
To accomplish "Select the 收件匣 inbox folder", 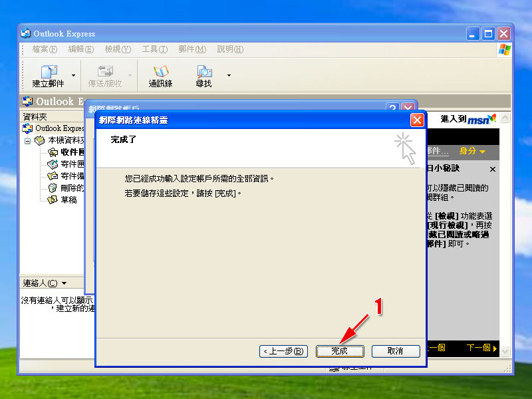I will pyautogui.click(x=66, y=152).
